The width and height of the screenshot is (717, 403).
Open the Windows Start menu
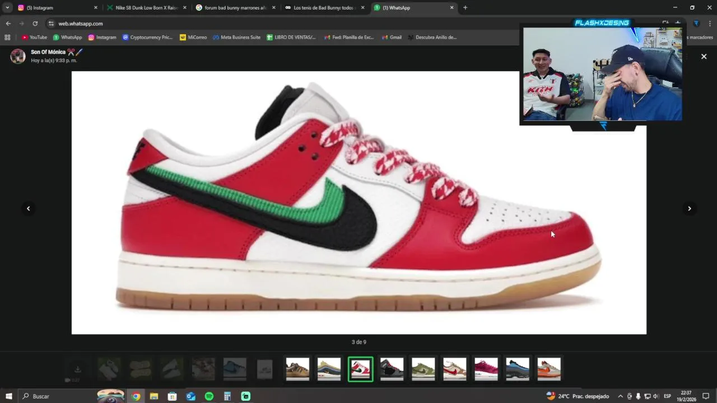9,396
